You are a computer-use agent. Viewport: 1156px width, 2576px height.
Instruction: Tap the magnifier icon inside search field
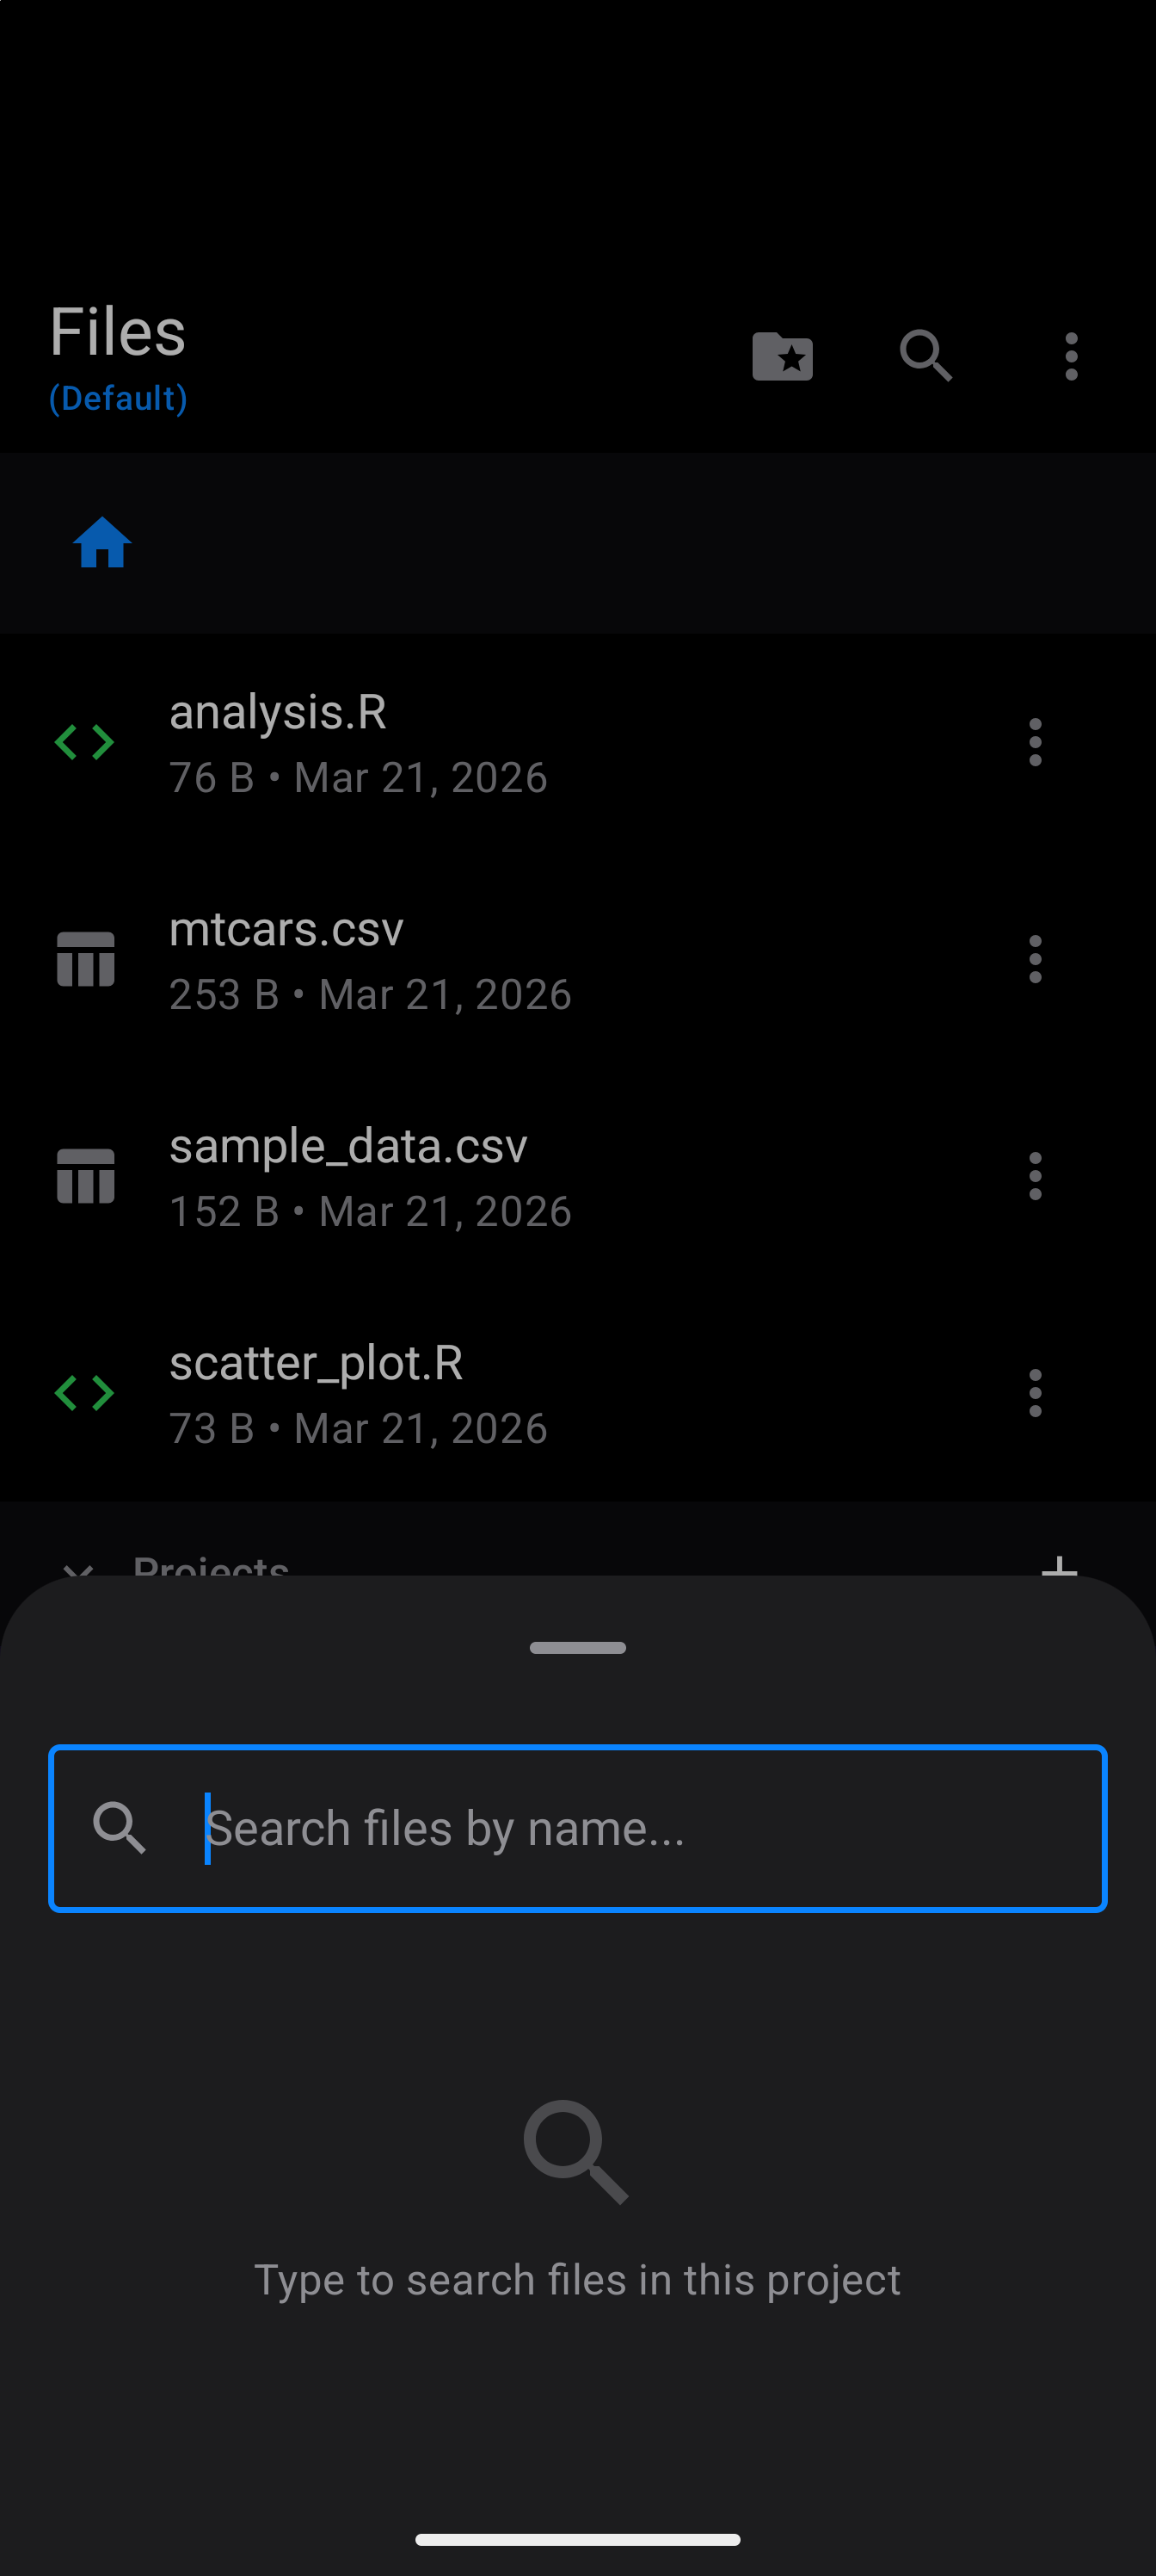click(x=119, y=1828)
